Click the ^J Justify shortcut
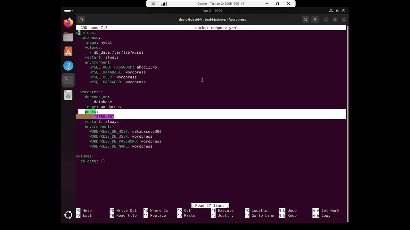Screen dimensions: 410x230 (x=222, y=216)
